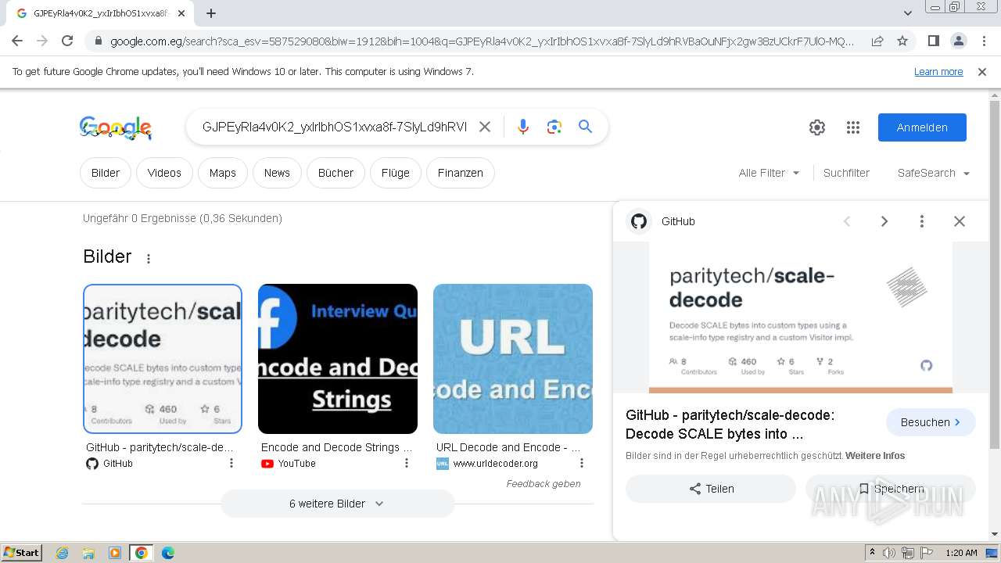Click the taskbar clock 1:20 AM
This screenshot has height=563, width=1001.
pyautogui.click(x=961, y=553)
